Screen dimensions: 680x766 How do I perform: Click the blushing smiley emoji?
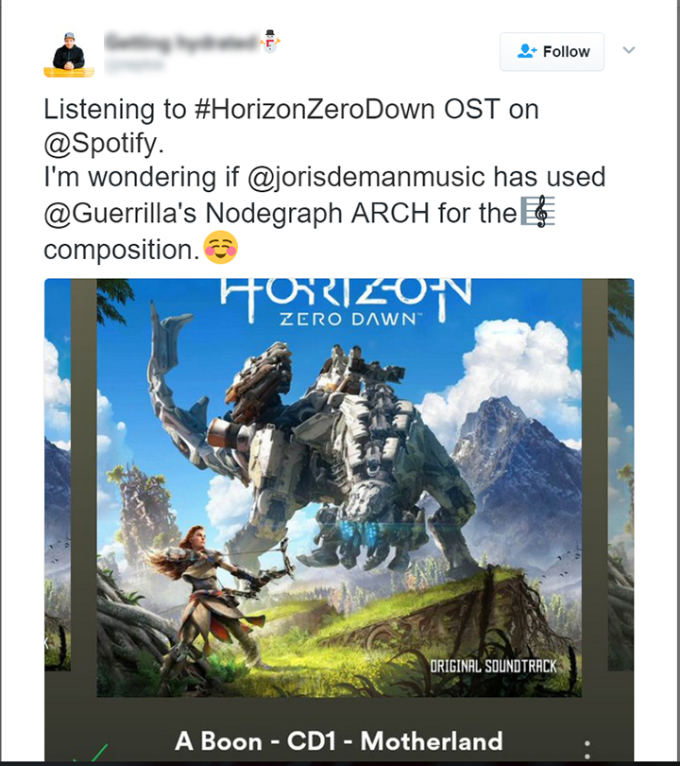[220, 248]
